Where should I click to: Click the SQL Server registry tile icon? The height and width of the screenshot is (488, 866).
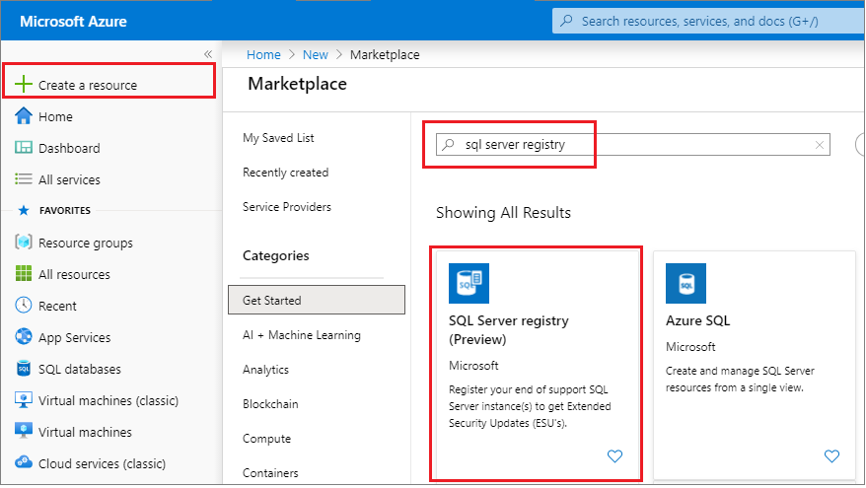click(469, 283)
